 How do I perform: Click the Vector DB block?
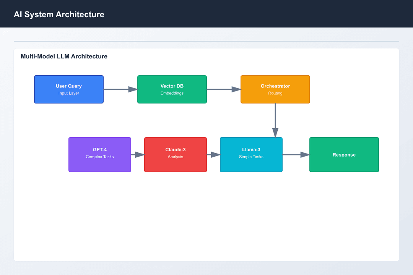click(x=172, y=89)
